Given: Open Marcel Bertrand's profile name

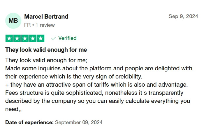Looking at the screenshot, I should [x=46, y=17].
